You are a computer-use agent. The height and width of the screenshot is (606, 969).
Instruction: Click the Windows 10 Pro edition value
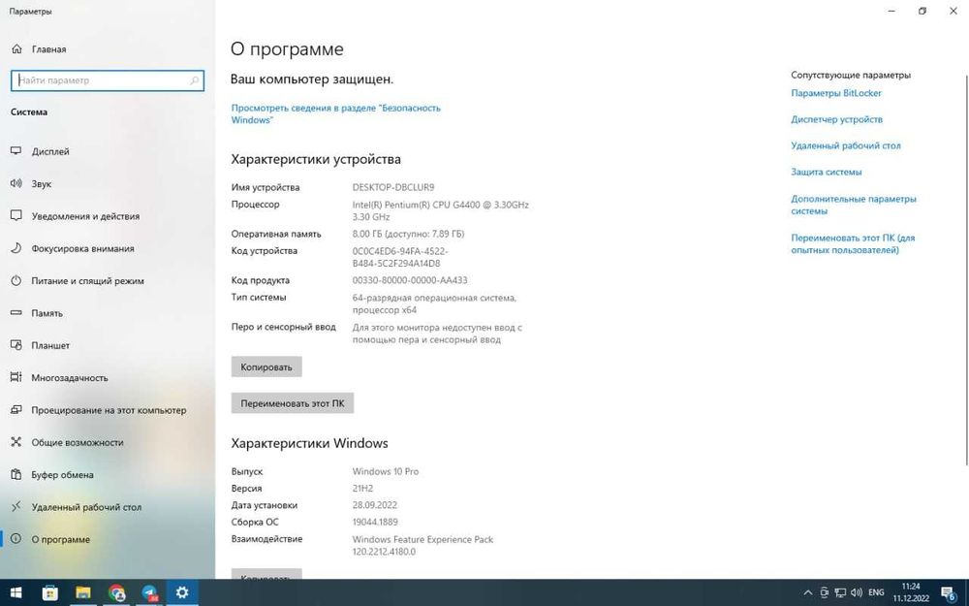pos(385,471)
